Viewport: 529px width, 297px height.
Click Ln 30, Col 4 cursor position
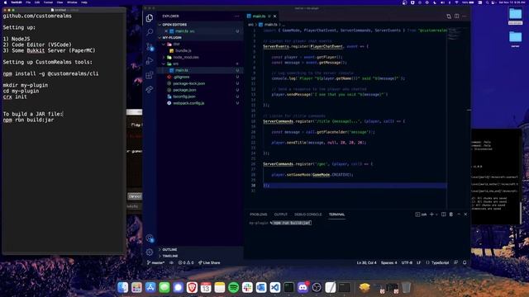(x=366, y=262)
